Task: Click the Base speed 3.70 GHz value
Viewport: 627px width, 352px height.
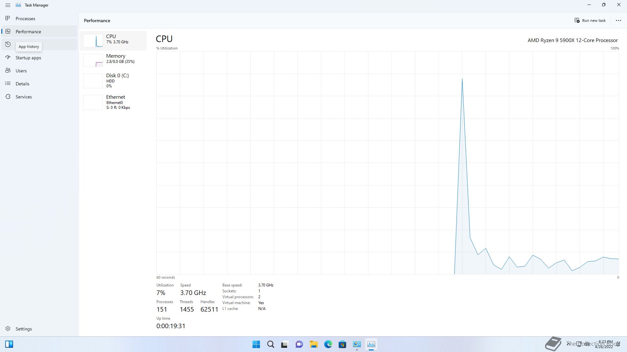Action: (x=266, y=285)
